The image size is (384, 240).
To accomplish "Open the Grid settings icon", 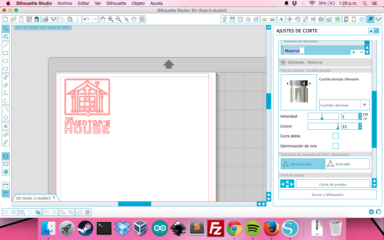I will tap(362, 19).
